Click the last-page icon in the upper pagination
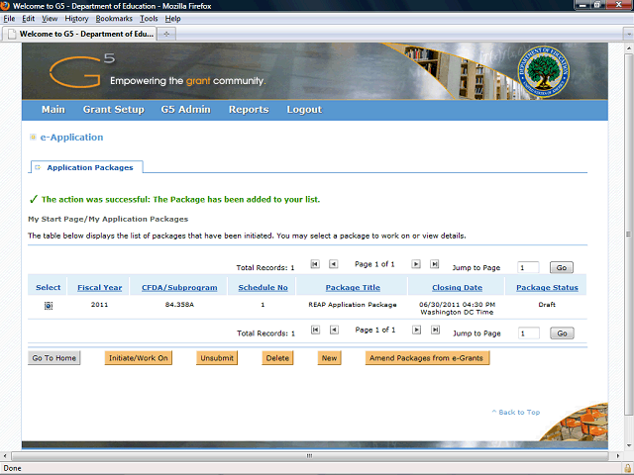 434,264
